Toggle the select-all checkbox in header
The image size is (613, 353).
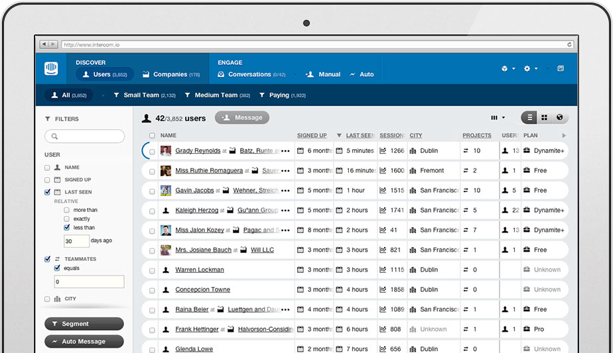pyautogui.click(x=152, y=136)
